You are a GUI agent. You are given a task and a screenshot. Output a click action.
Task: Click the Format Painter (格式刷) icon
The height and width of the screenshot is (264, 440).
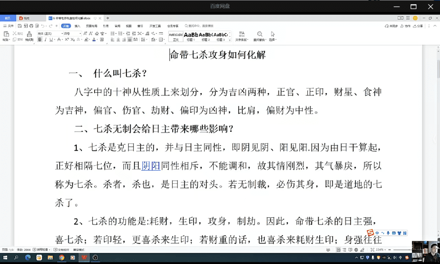coord(29,34)
